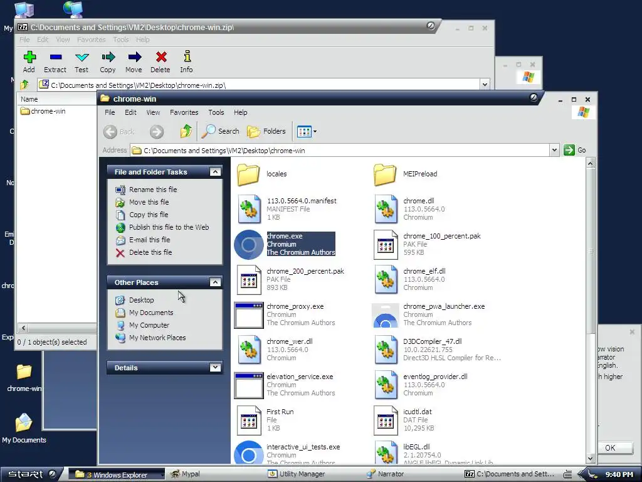Open Favorites menu in chrome-win Explorer

tap(184, 112)
